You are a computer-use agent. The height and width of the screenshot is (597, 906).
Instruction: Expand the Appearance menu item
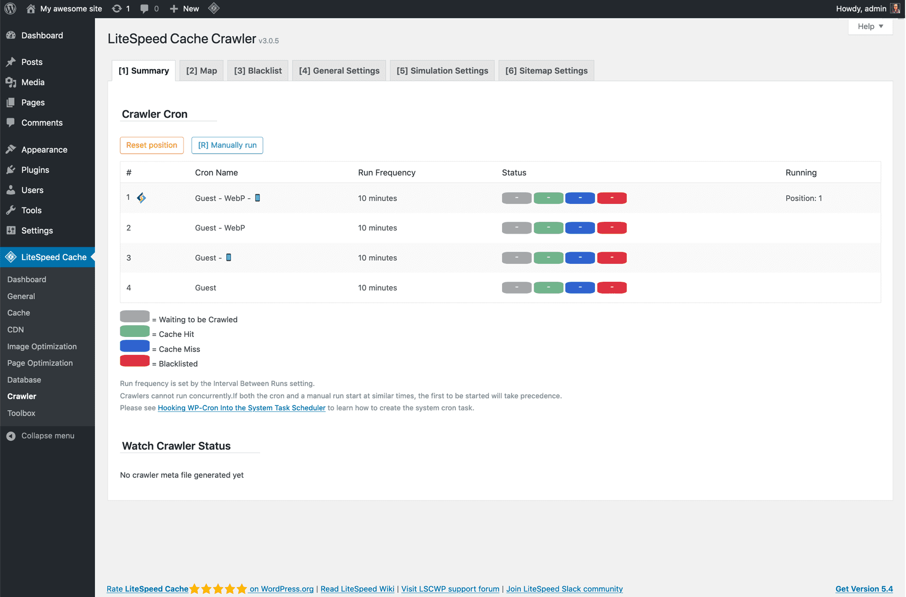(44, 149)
